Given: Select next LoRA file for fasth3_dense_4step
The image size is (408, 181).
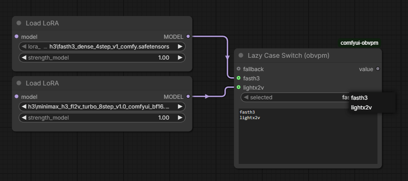Looking at the screenshot, I should 180,47.
